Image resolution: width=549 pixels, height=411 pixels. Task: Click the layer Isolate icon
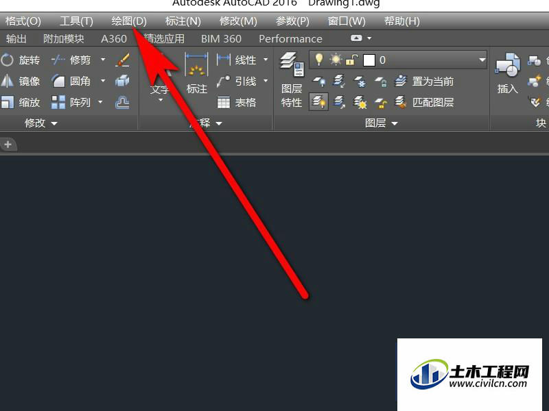pos(339,82)
